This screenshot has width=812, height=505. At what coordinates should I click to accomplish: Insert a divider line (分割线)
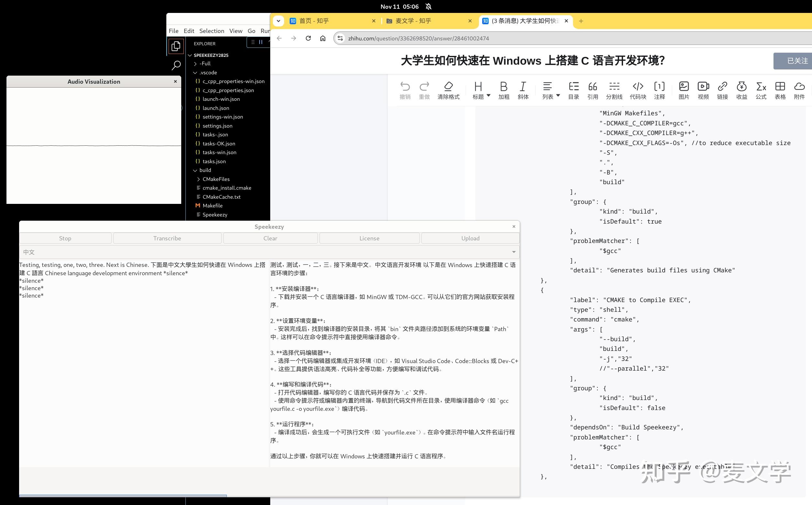coord(614,90)
